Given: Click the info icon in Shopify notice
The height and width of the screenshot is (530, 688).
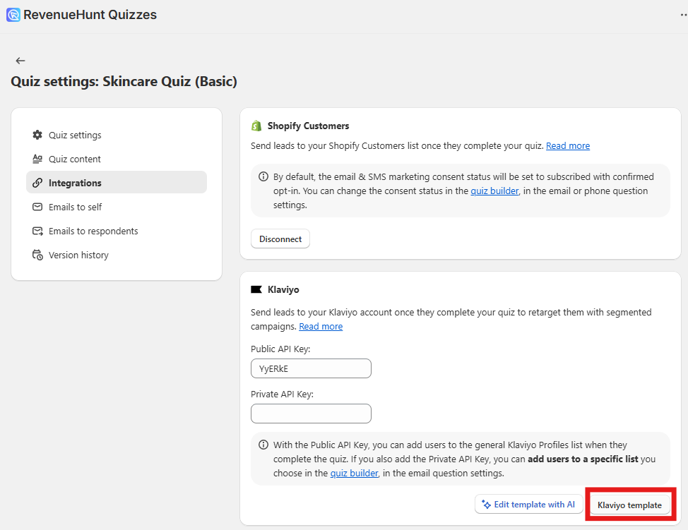Looking at the screenshot, I should click(x=263, y=176).
